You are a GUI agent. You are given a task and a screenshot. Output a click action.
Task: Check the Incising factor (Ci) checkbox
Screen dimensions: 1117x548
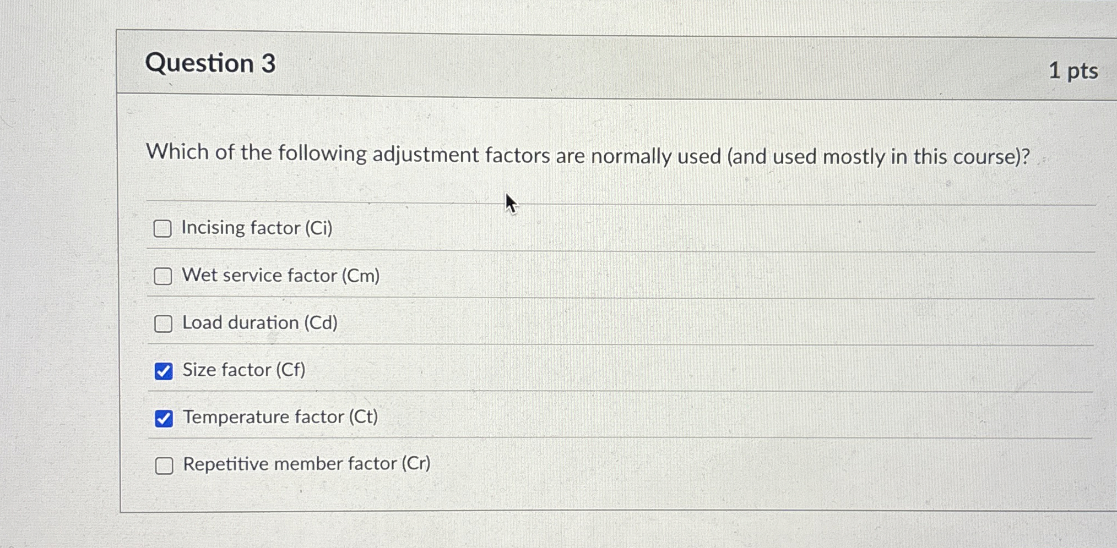[163, 228]
